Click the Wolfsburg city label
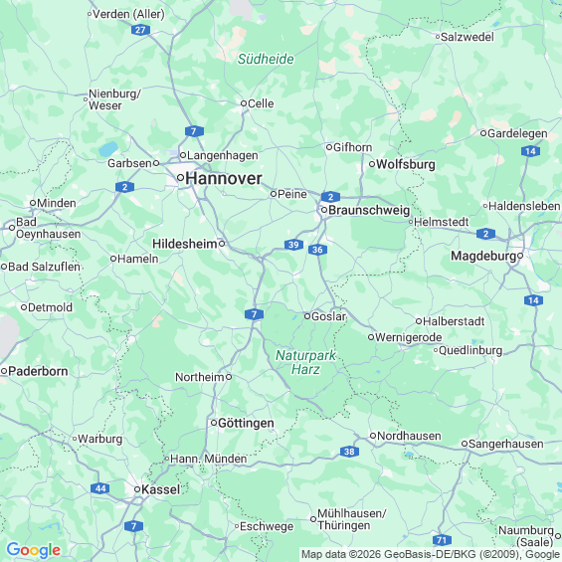This screenshot has height=562, width=562. pos(406,164)
